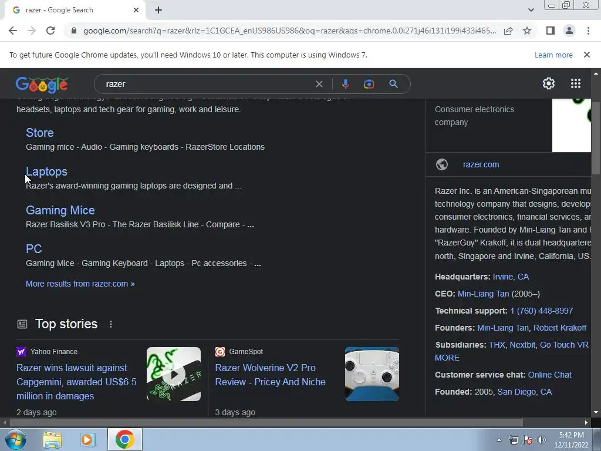Screen dimensions: 601x451
Task: Open the Windows Start menu
Action: (16, 439)
